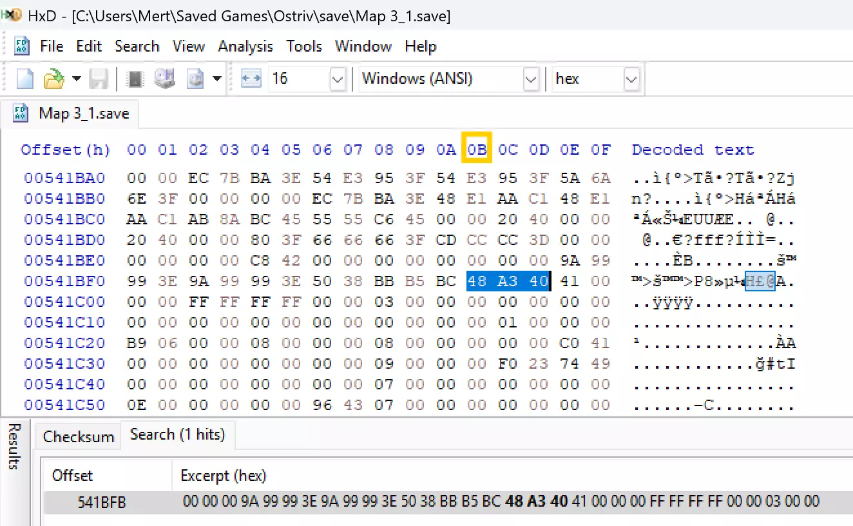Screen dimensions: 853x526
Task: Open the hex offset base combo box
Action: 595,79
